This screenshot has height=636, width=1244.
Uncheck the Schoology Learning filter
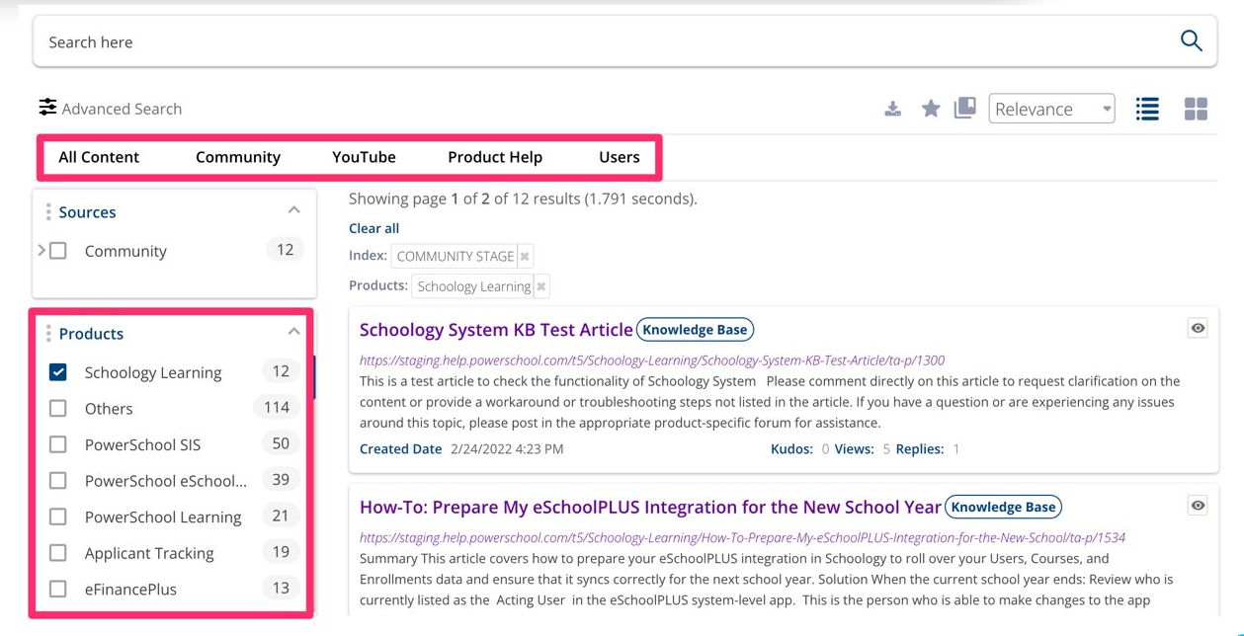coord(57,372)
